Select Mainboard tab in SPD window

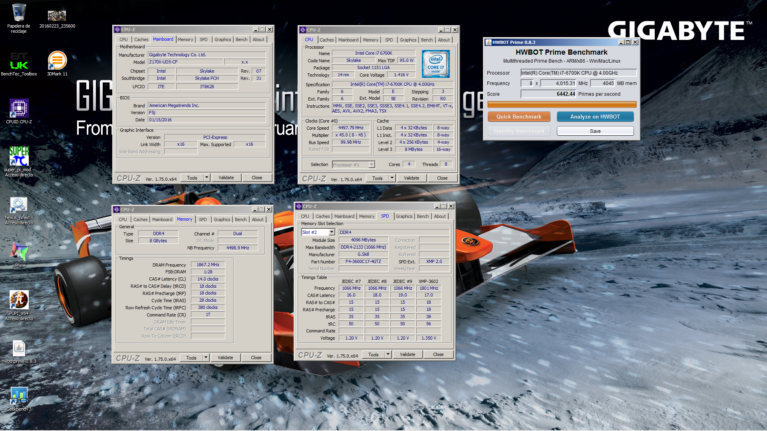[x=344, y=216]
